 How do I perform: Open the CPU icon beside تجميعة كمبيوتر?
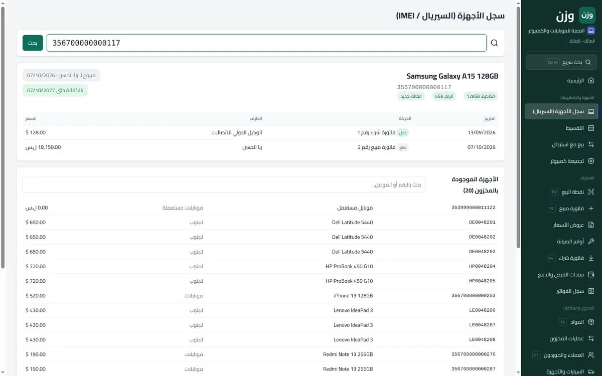[x=591, y=161]
